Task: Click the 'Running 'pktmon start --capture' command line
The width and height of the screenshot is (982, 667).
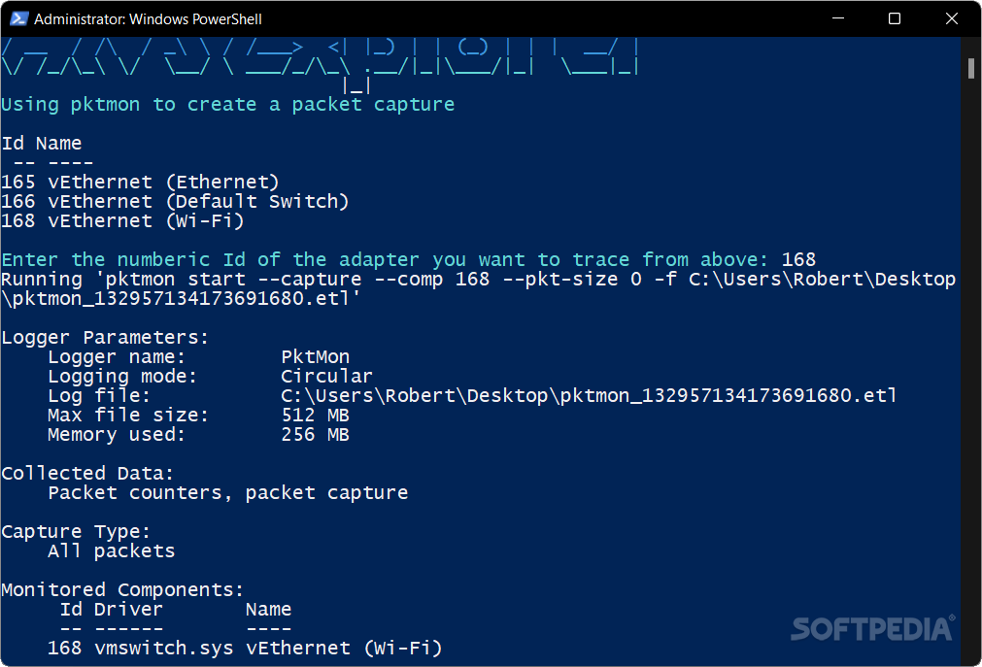Action: (x=479, y=280)
